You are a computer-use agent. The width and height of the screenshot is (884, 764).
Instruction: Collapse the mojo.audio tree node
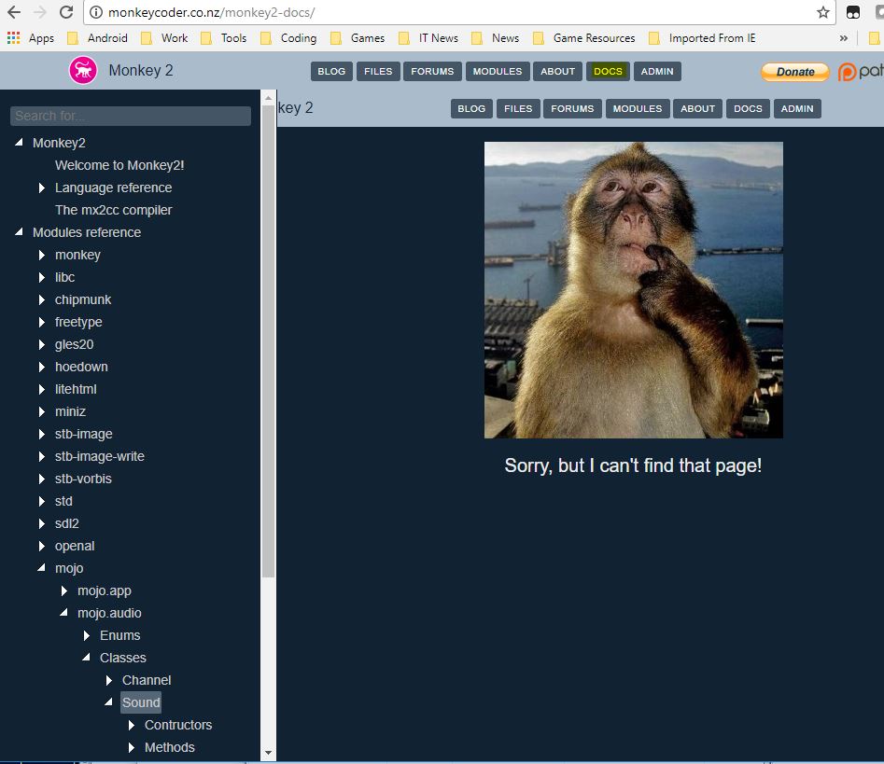point(64,613)
